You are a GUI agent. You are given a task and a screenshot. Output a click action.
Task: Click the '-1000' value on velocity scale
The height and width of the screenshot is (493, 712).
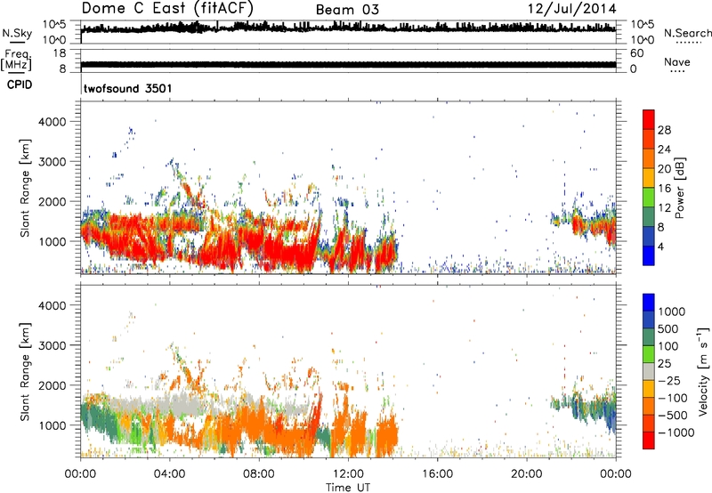coord(676,432)
